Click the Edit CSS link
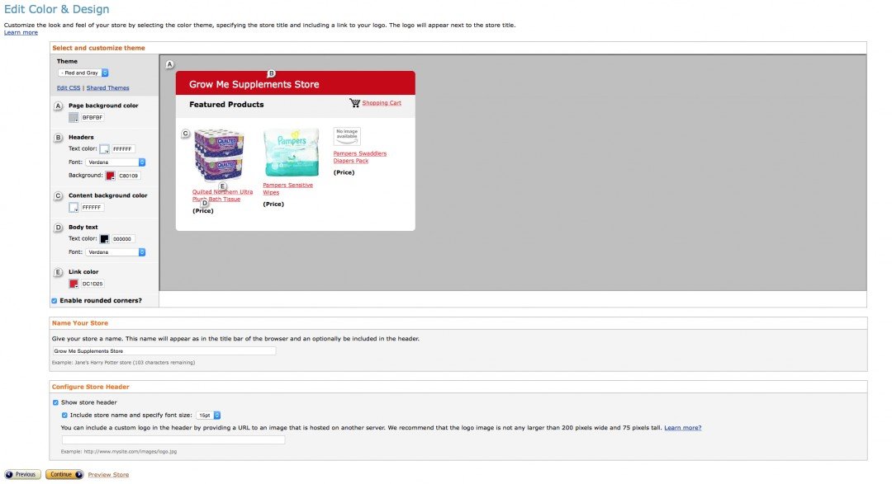The width and height of the screenshot is (892, 484). coord(69,88)
